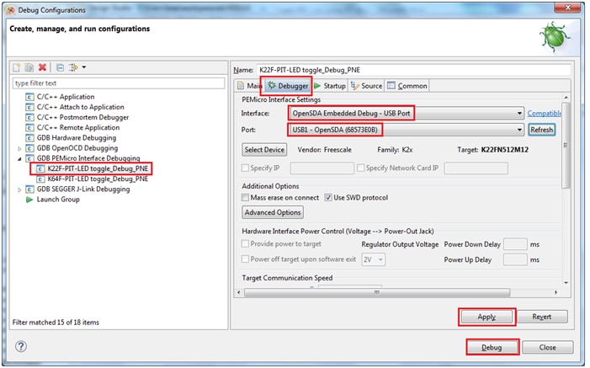Switch to the Common tab

(x=407, y=86)
